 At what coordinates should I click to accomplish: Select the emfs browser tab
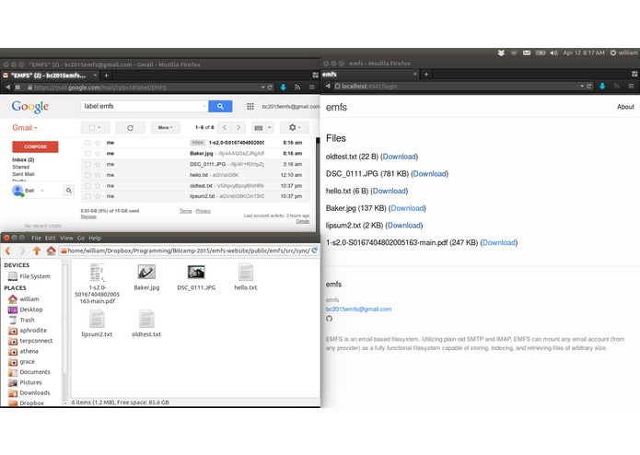tap(370, 75)
